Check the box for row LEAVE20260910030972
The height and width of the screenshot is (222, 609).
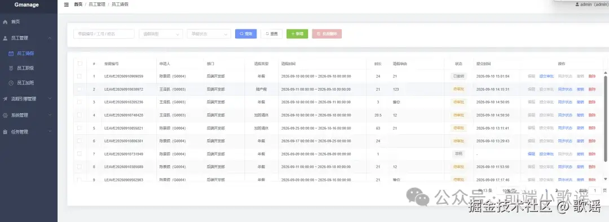click(80, 89)
